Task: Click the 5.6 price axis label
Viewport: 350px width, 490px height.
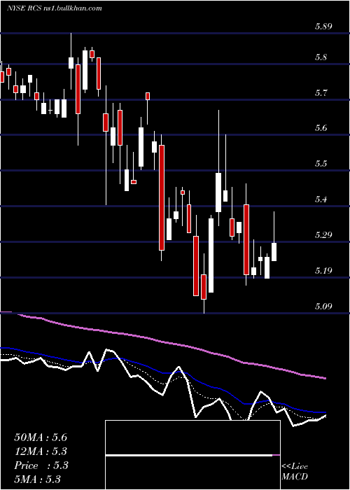Action: pos(321,128)
